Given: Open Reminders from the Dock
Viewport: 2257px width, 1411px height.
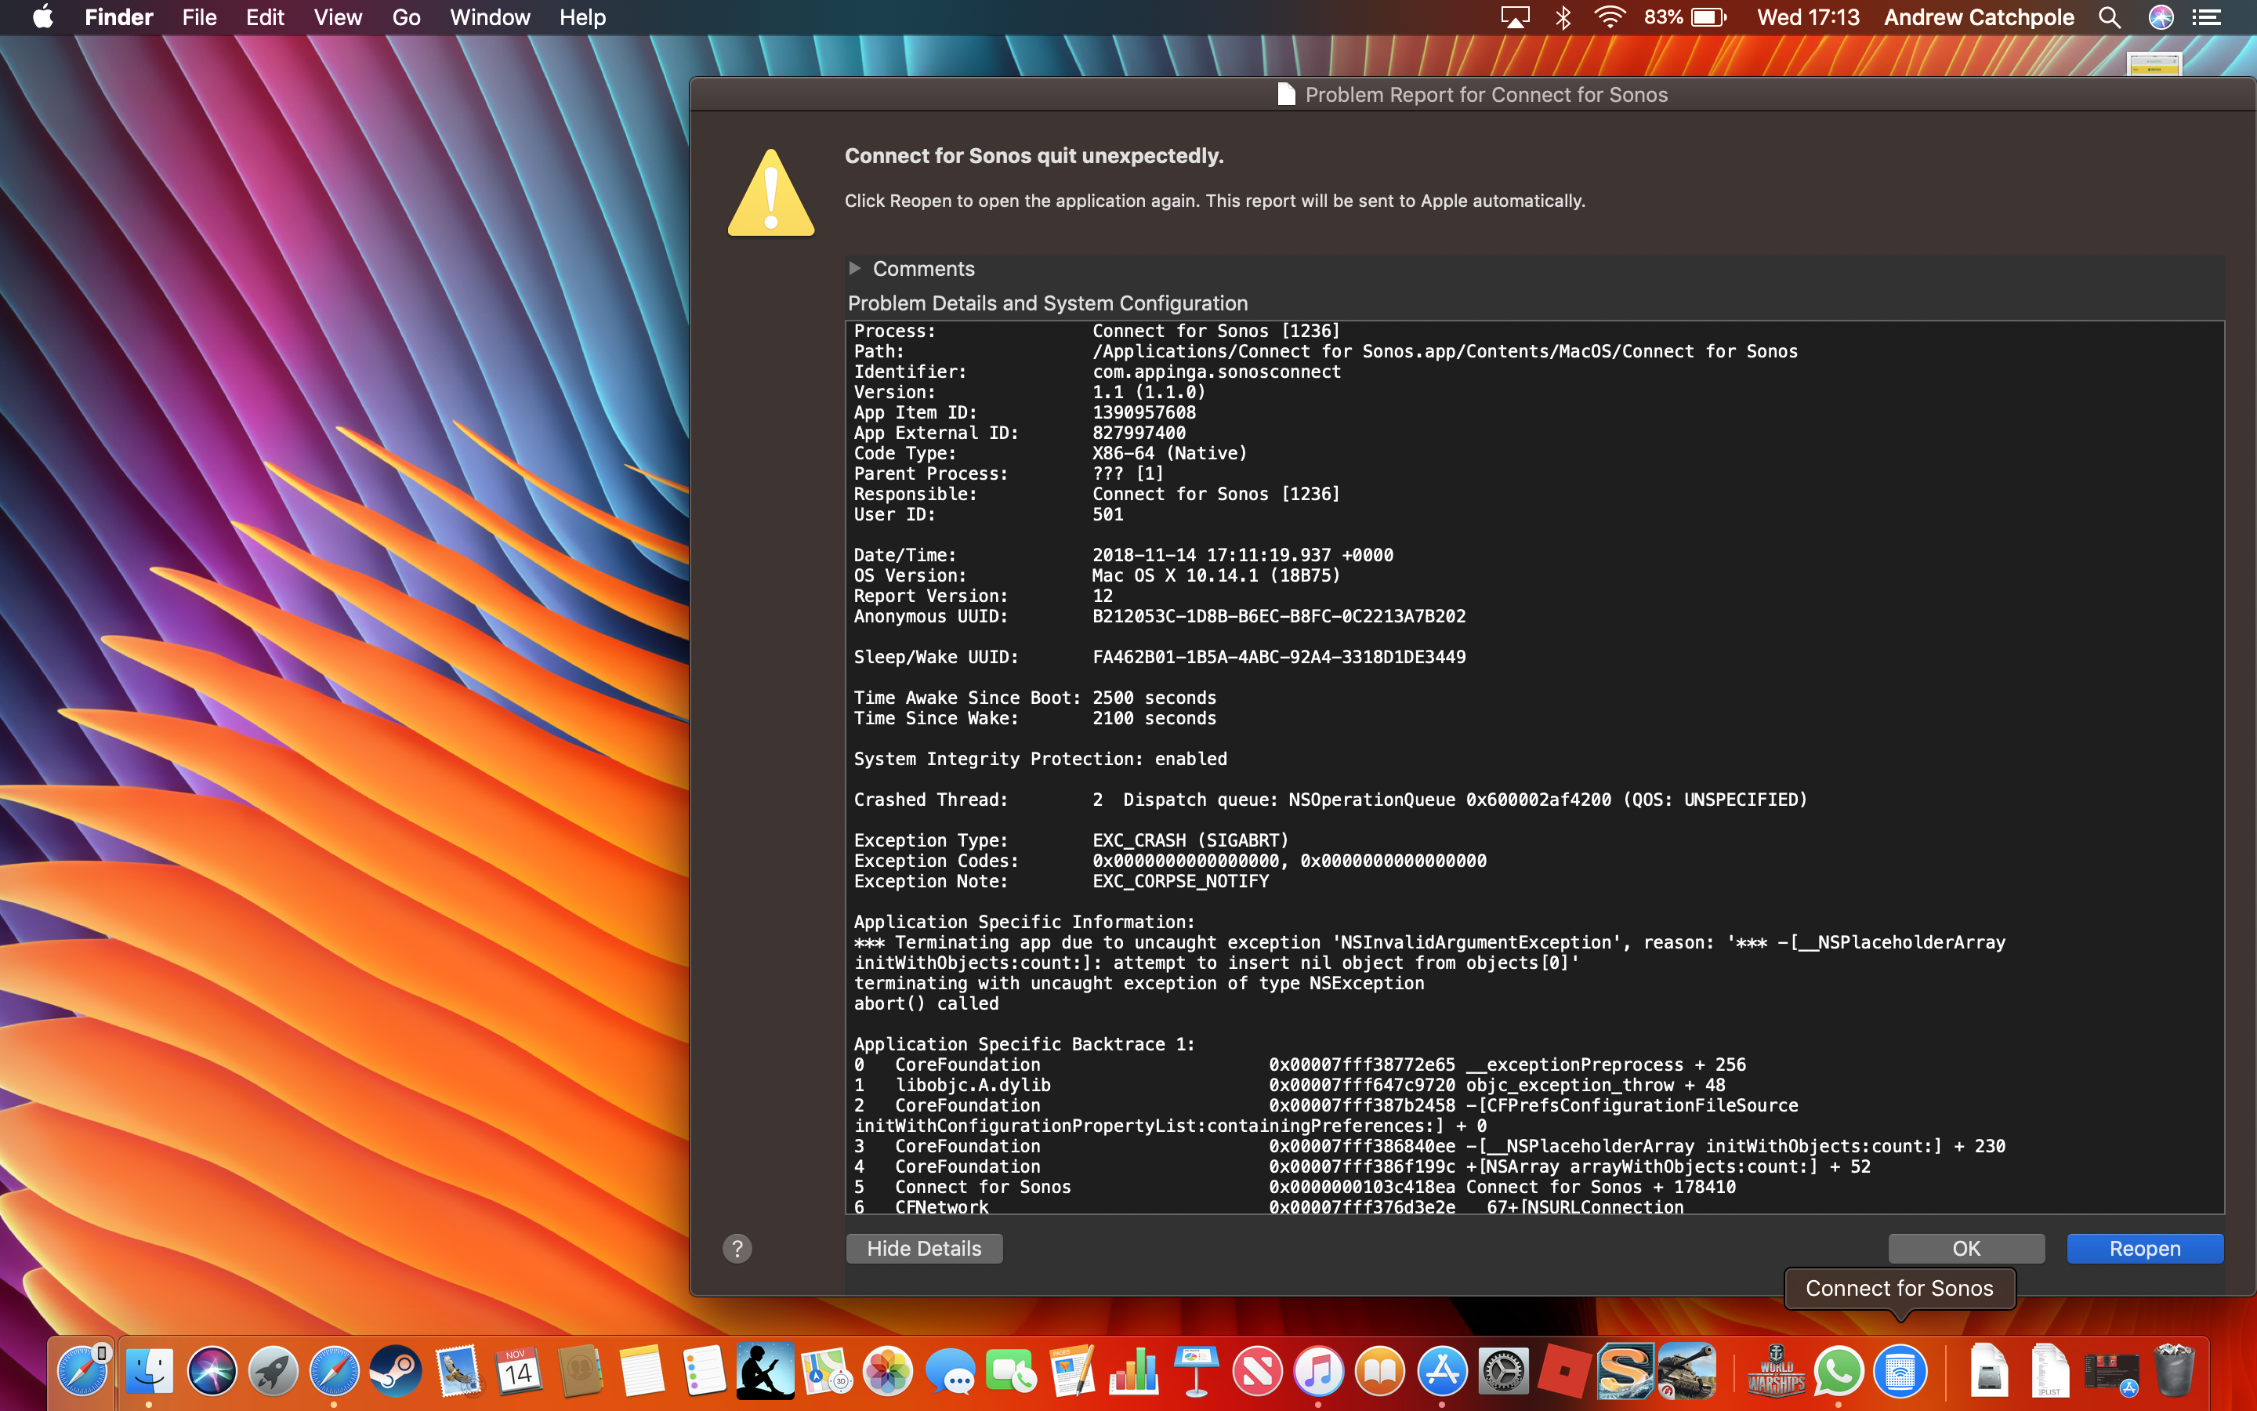Looking at the screenshot, I should (x=703, y=1372).
